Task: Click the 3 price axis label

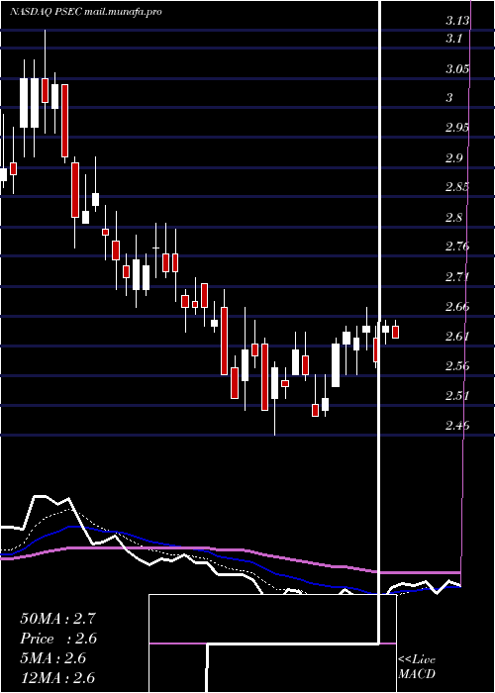Action: coord(449,98)
